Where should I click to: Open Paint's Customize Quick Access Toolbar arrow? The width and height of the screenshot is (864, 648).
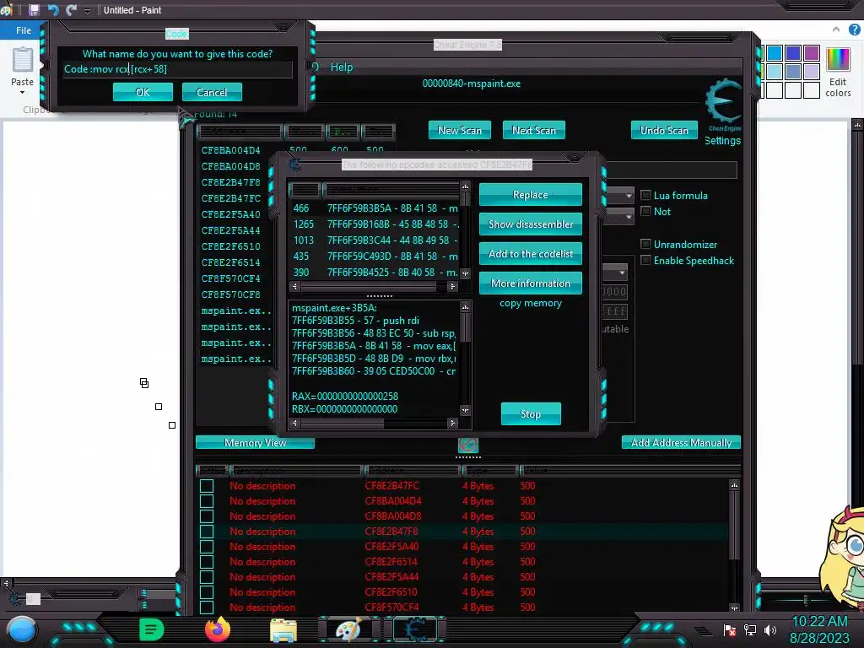coord(87,10)
